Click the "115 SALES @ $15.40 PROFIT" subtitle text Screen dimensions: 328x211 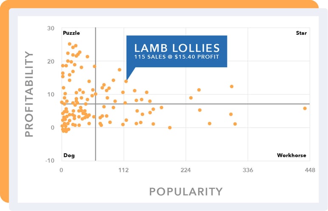pyautogui.click(x=177, y=56)
